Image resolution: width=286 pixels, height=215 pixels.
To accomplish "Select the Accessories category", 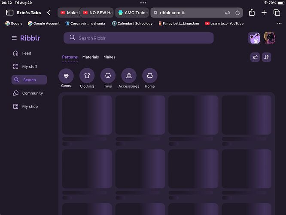I will (129, 78).
